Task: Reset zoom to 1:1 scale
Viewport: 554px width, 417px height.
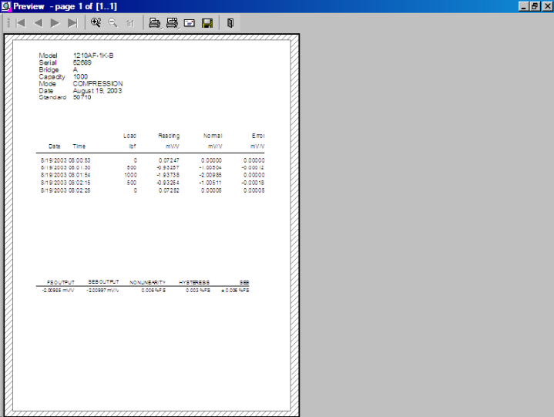Action: click(130, 23)
